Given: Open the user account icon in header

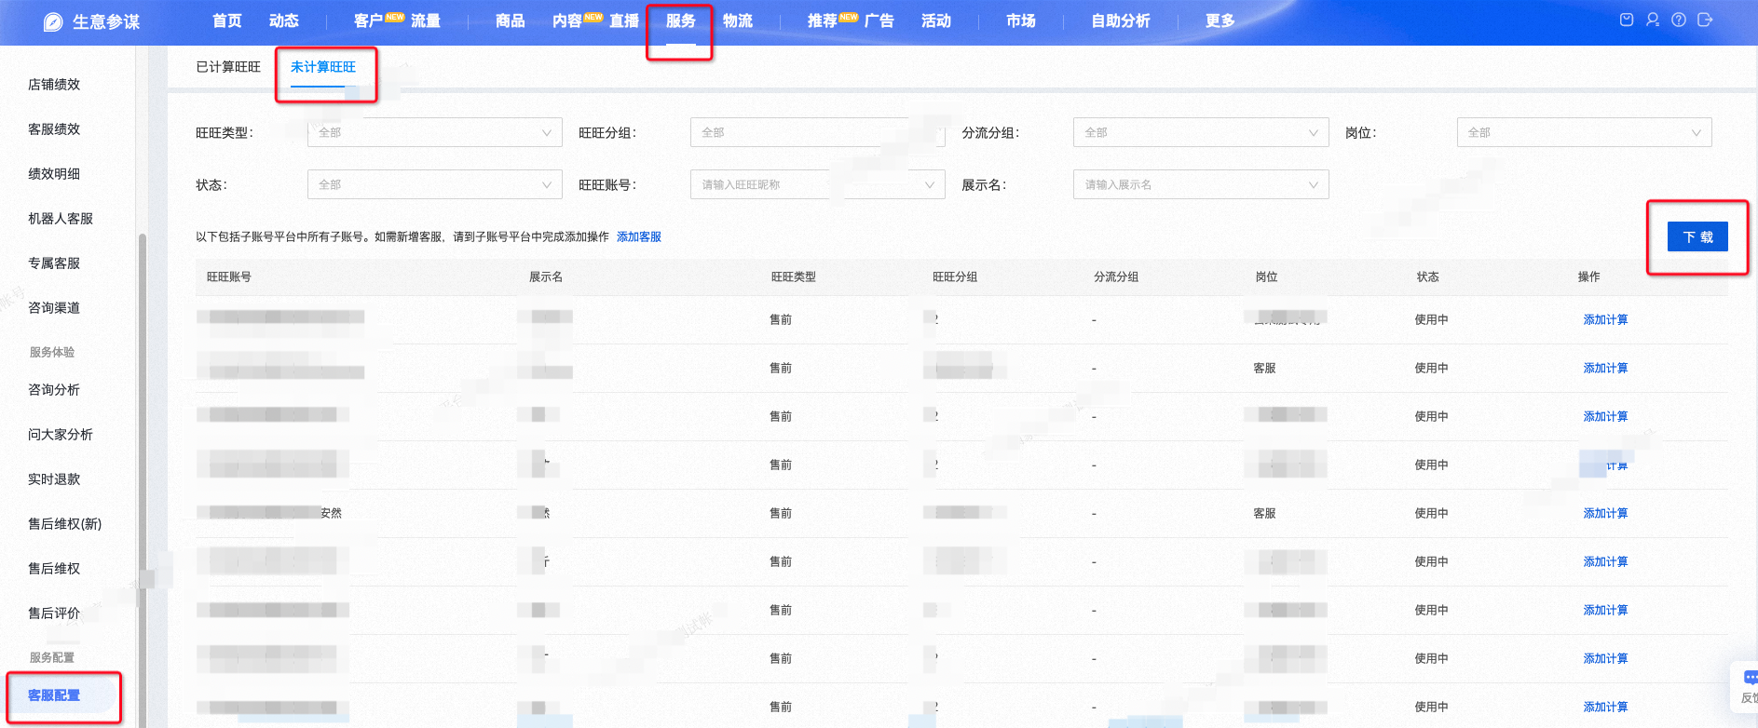Looking at the screenshot, I should coord(1653,20).
